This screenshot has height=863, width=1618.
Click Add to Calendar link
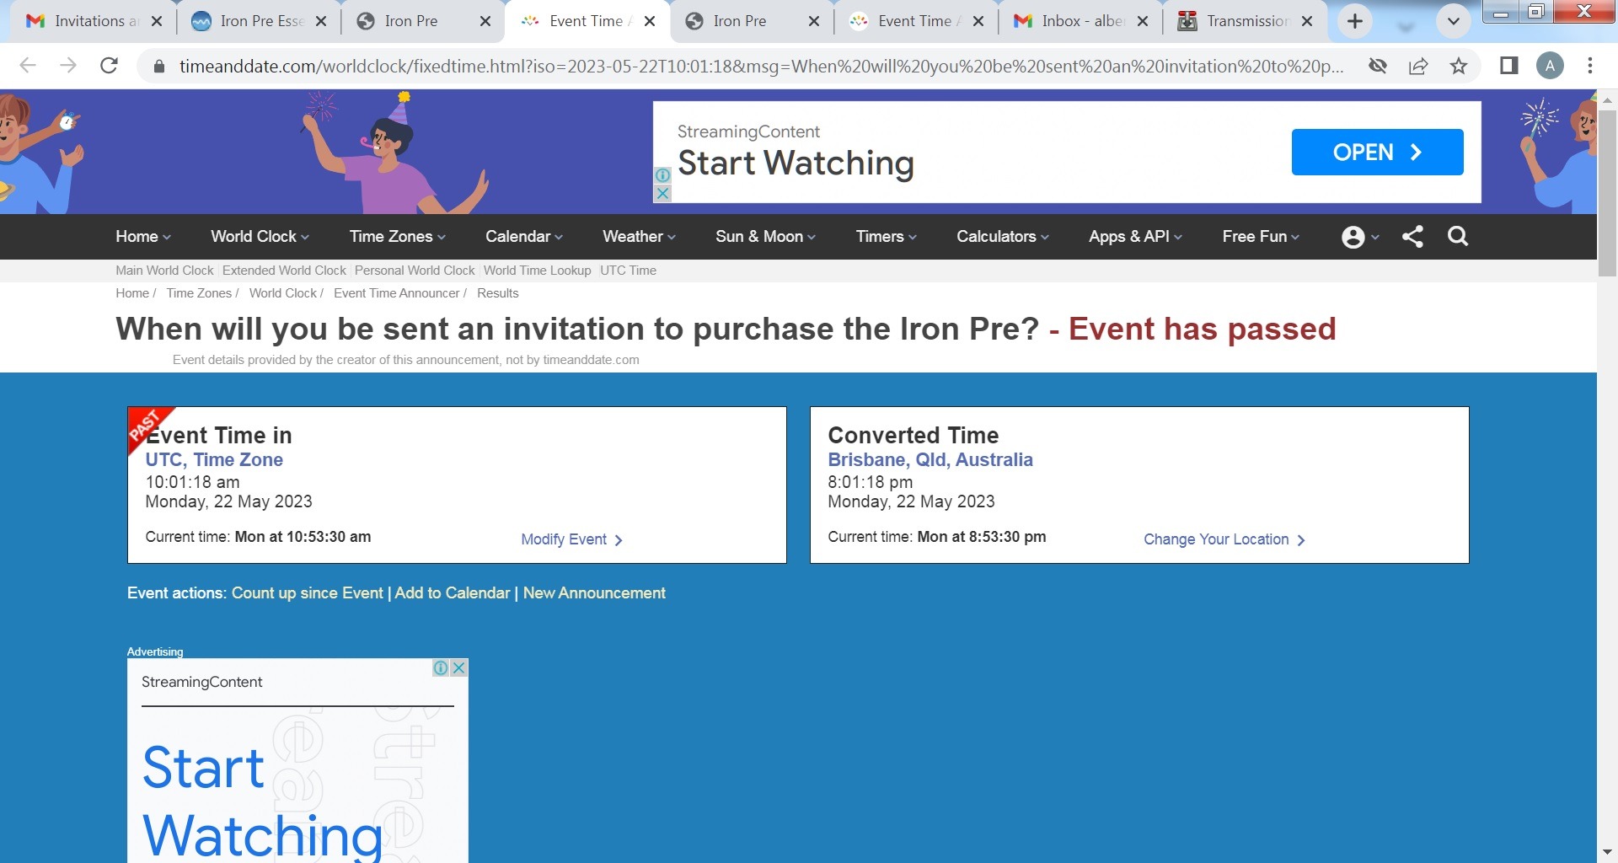[453, 593]
